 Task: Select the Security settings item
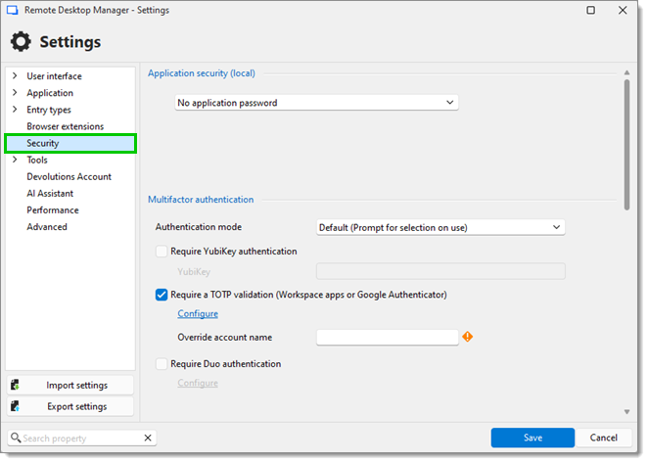[70, 144]
